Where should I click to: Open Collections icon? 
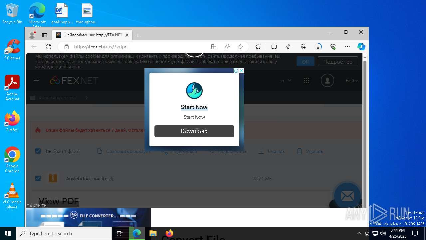tap(304, 47)
